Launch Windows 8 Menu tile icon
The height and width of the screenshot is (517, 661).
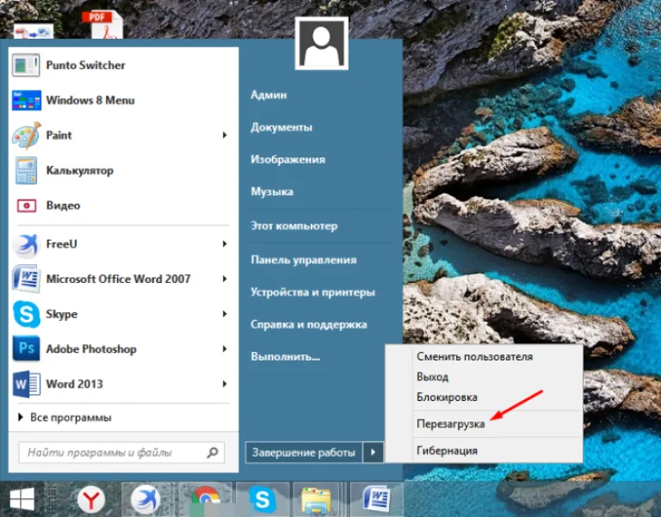[x=26, y=101]
